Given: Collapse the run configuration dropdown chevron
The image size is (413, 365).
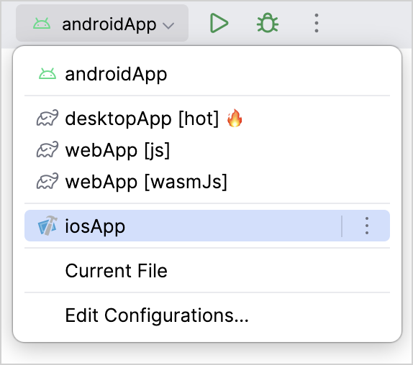Looking at the screenshot, I should click(168, 26).
